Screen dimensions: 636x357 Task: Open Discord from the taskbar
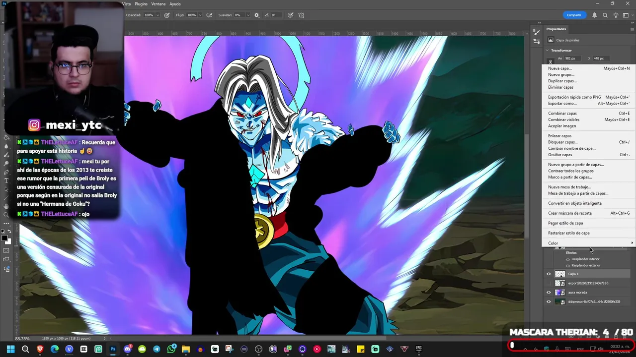128,349
